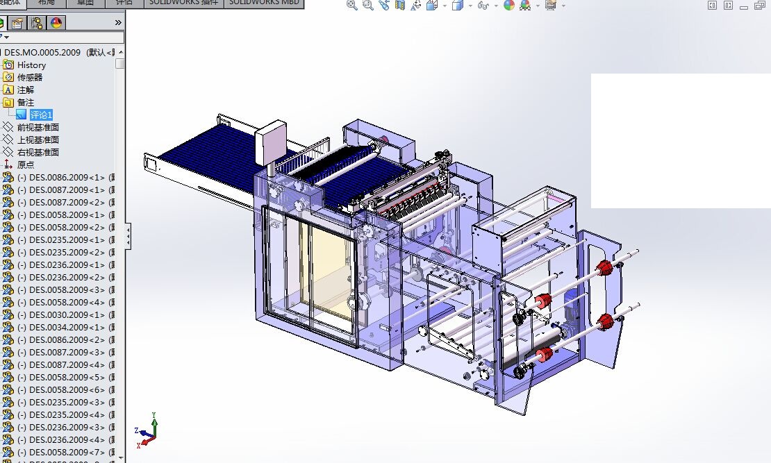
Task: Open the SOLIDWORKS 插件 tab
Action: click(183, 3)
